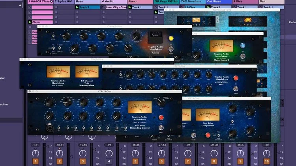The height and width of the screenshot is (166, 296).
Task: Click the -24.35 volume field
Action: pos(214,145)
